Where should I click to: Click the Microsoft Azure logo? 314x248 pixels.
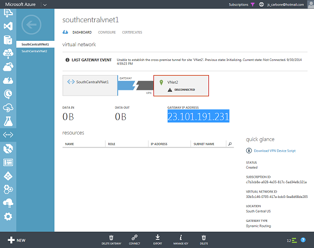pos(21,4)
